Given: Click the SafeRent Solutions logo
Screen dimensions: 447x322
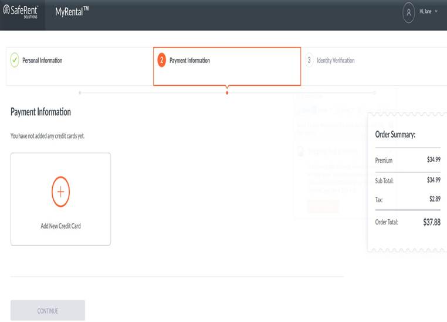Looking at the screenshot, I should tap(21, 12).
